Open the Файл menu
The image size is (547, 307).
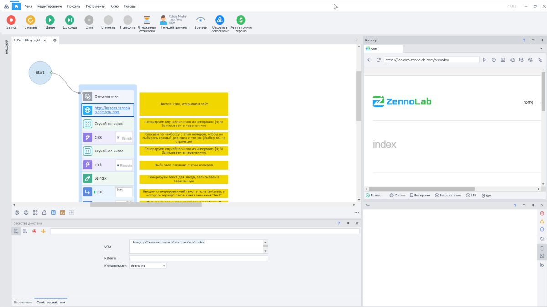tap(28, 6)
